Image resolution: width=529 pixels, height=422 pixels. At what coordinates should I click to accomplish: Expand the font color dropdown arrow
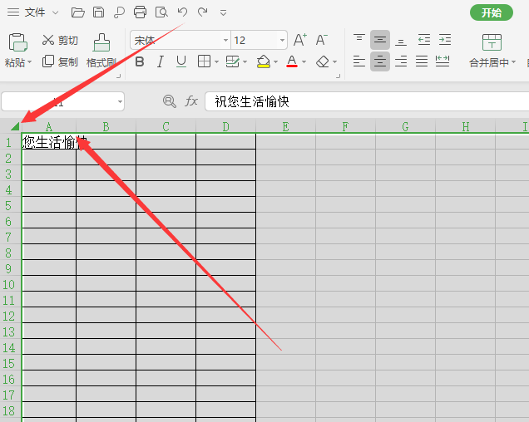[x=304, y=62]
